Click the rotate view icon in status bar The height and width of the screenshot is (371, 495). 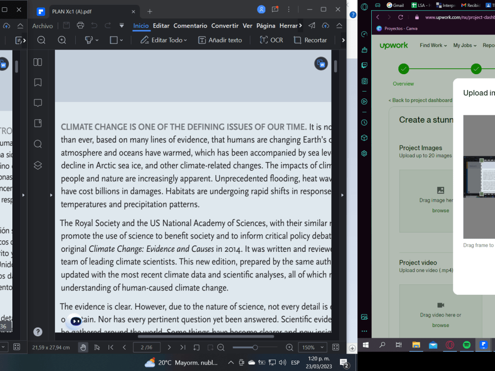pyautogui.click(x=197, y=347)
